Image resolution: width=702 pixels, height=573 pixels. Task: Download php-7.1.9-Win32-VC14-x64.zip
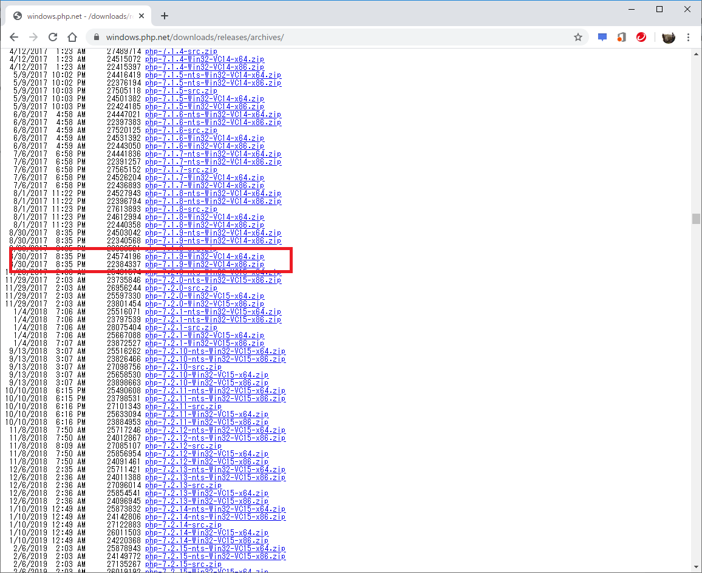click(x=205, y=257)
